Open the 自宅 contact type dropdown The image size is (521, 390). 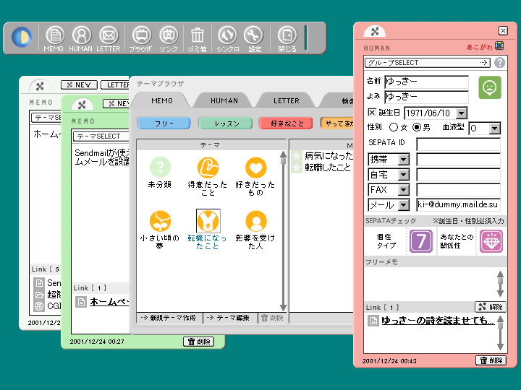pyautogui.click(x=403, y=175)
